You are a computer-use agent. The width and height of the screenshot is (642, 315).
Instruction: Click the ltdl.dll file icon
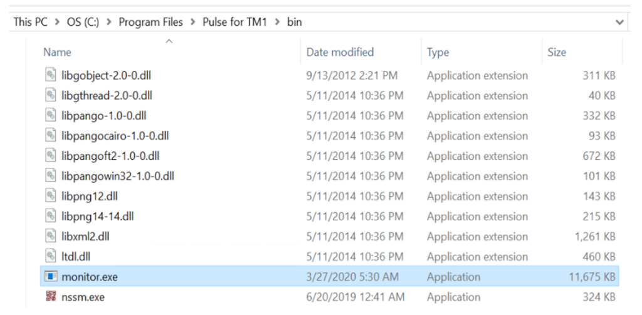pos(51,257)
